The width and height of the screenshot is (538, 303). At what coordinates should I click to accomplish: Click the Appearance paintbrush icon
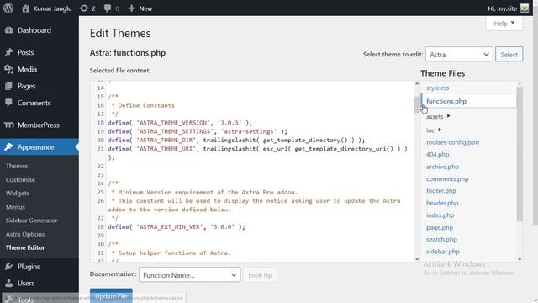tap(9, 147)
